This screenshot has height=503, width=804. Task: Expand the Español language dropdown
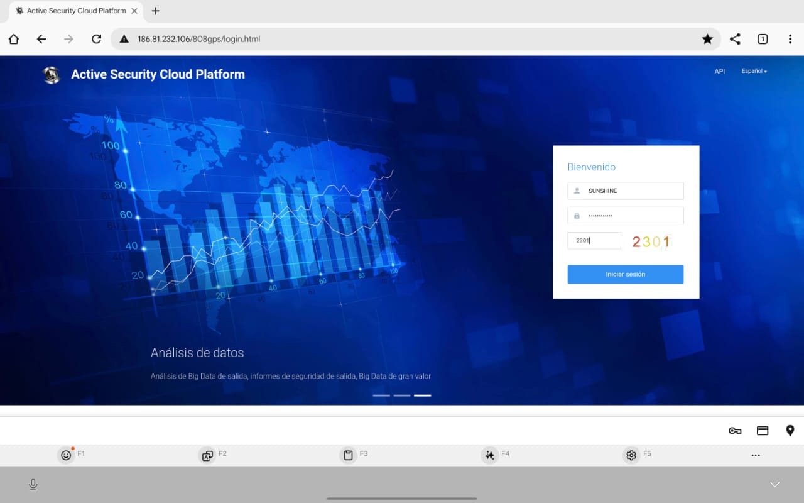(754, 72)
